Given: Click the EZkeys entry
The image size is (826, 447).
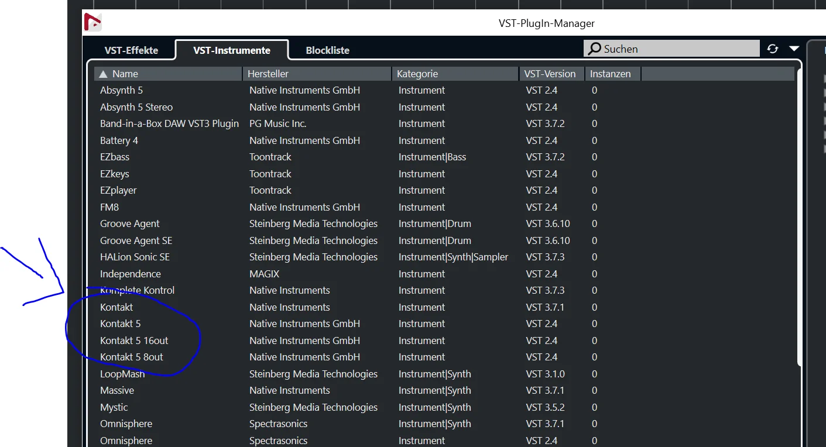Looking at the screenshot, I should (x=445, y=174).
